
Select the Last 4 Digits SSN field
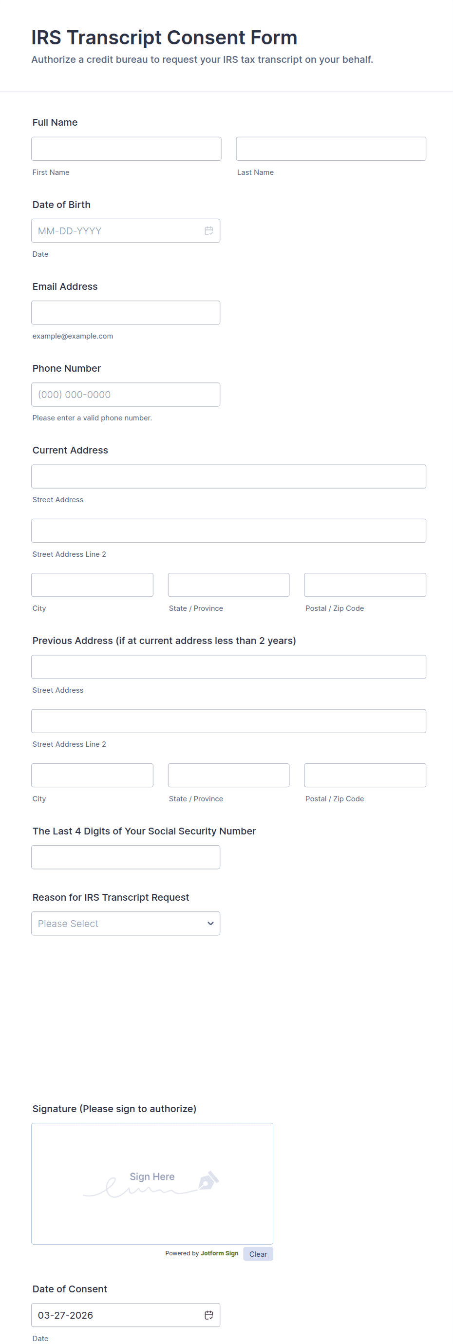point(126,857)
